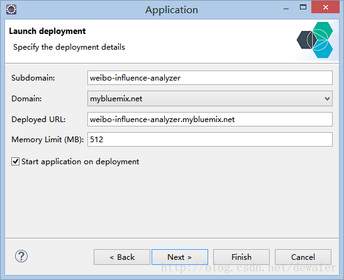This screenshot has width=344, height=280.
Task: Click the Deployed URL text field
Action: [x=210, y=119]
